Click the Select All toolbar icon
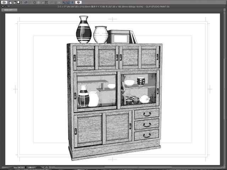227x170 pixels. tap(51, 2)
